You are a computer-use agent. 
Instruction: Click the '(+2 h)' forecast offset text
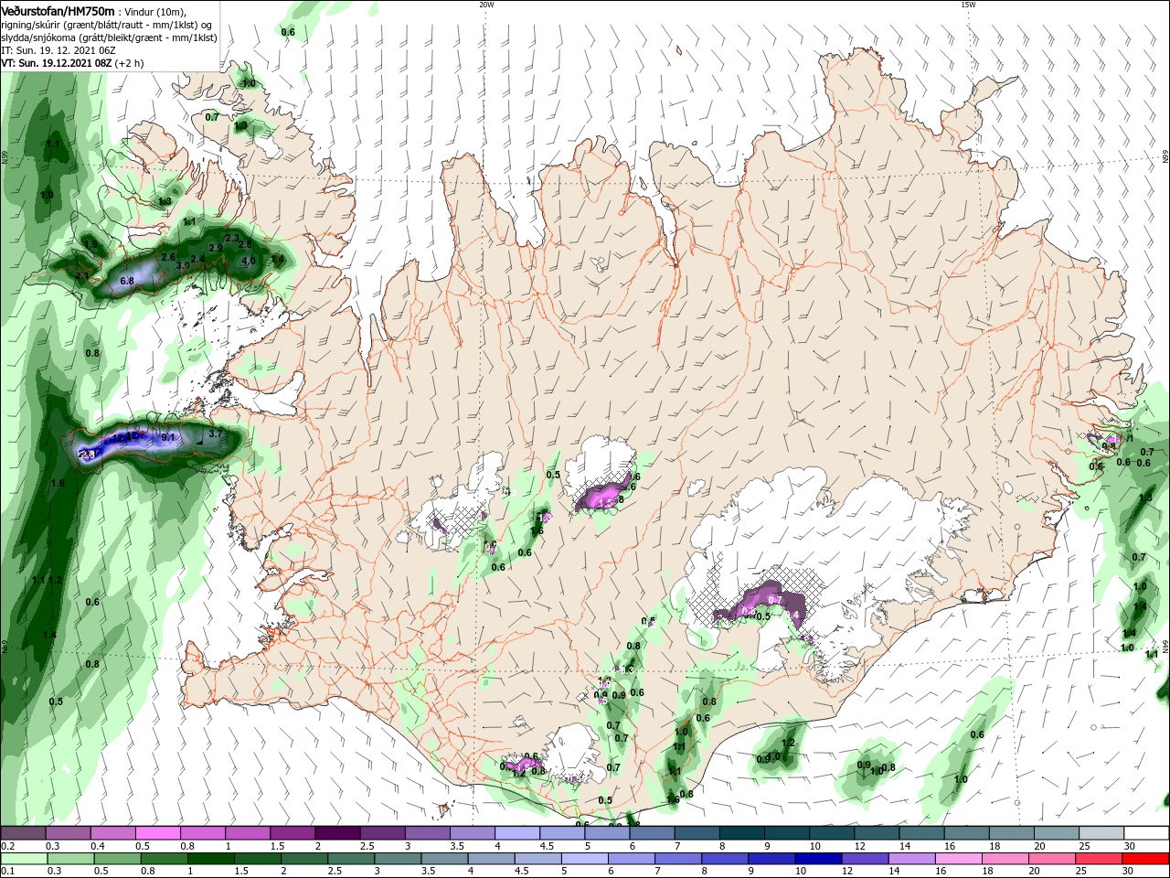(x=130, y=63)
